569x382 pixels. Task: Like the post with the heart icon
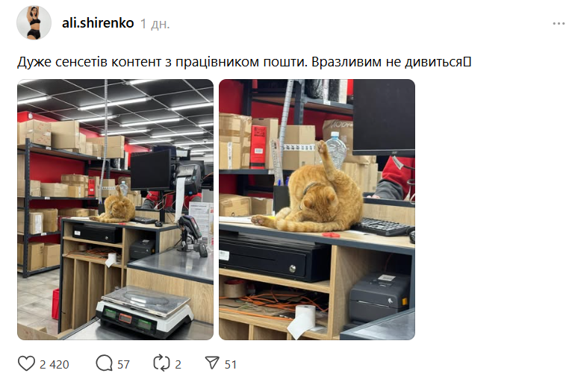tap(26, 363)
